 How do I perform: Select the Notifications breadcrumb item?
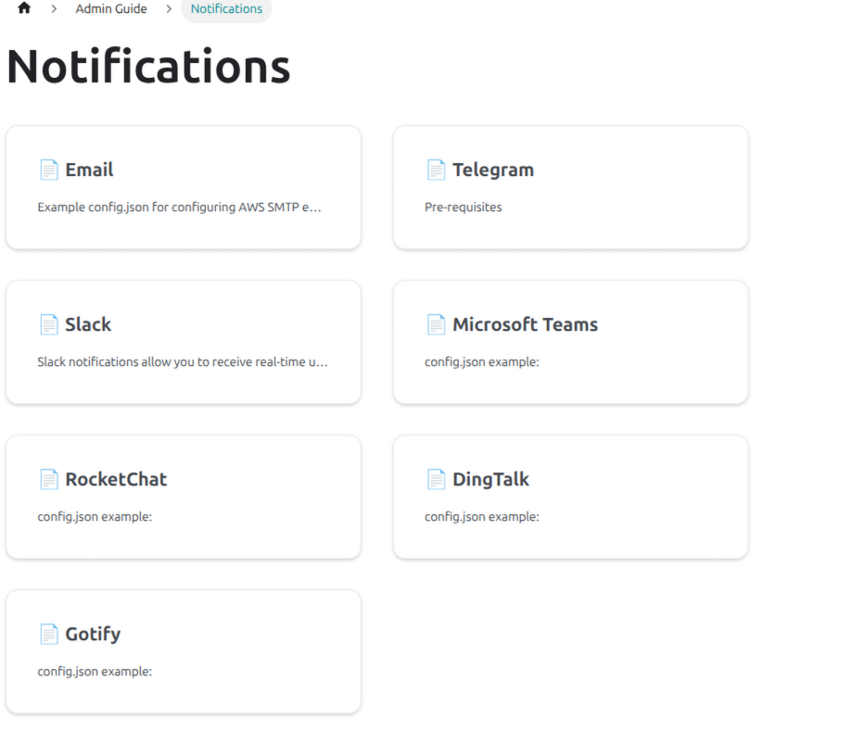tap(226, 9)
